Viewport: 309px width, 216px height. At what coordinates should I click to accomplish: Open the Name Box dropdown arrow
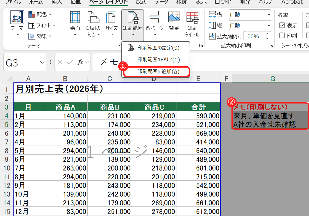pyautogui.click(x=42, y=63)
